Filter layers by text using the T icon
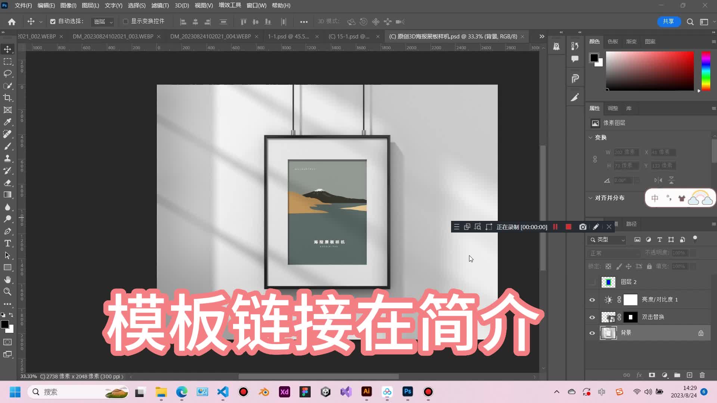The image size is (717, 403). coord(659,240)
